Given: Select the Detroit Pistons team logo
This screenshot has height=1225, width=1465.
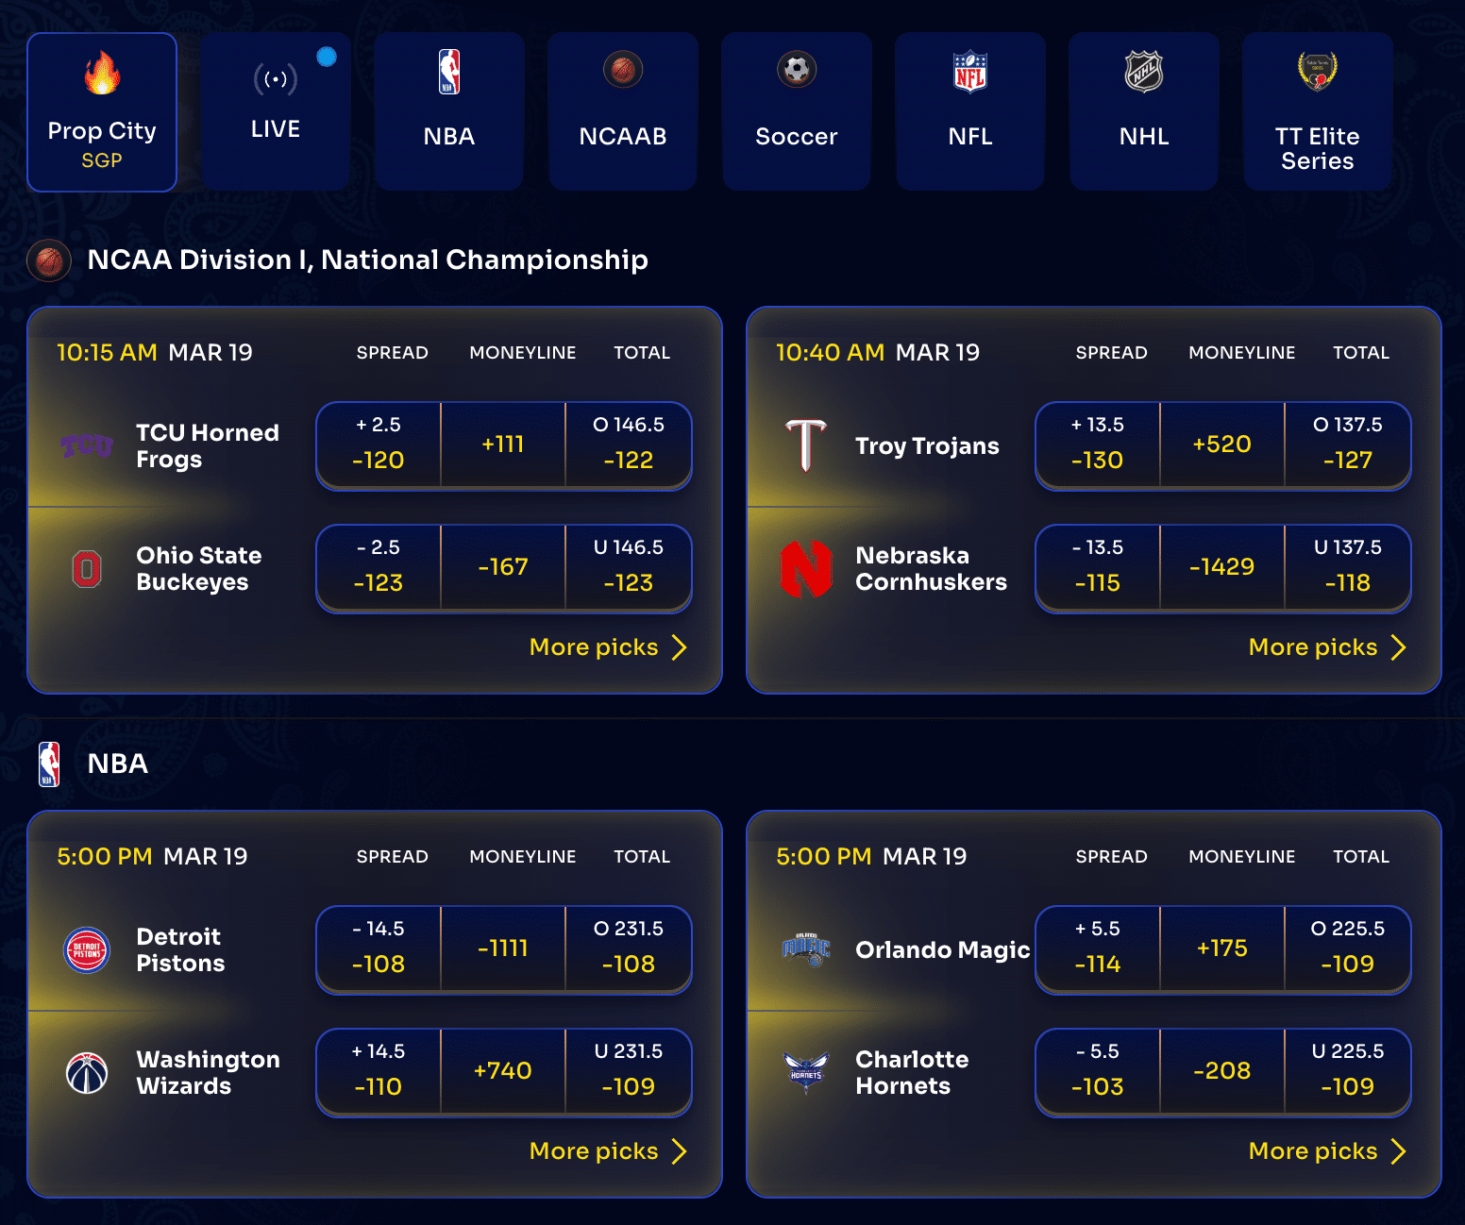Looking at the screenshot, I should pyautogui.click(x=87, y=949).
